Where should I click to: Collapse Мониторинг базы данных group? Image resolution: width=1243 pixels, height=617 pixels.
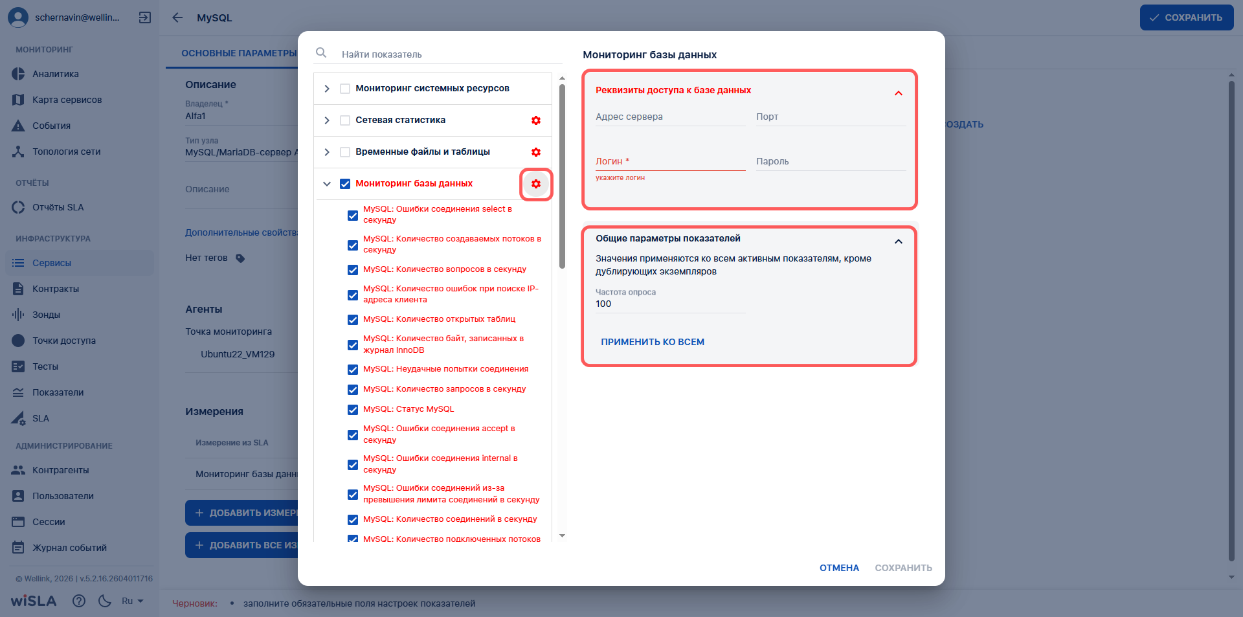[327, 184]
